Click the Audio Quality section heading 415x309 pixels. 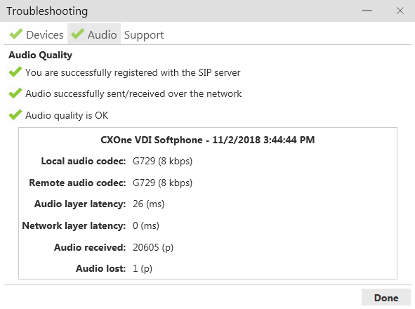(40, 55)
